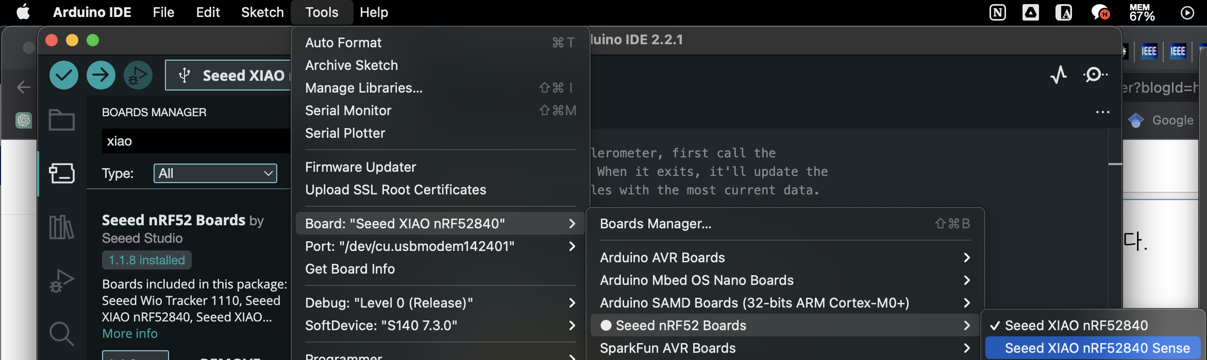Open the Arduino IDE application menu
This screenshot has width=1207, height=360.
(x=92, y=12)
